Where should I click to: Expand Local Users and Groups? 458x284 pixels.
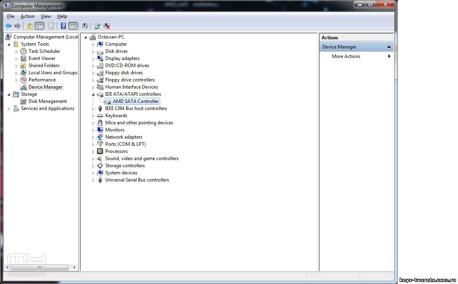point(16,73)
